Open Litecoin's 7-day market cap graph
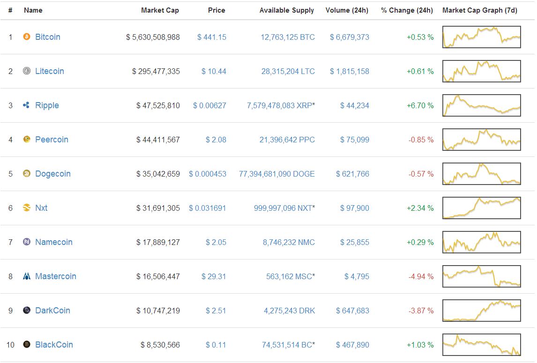537x363 pixels. 482,71
